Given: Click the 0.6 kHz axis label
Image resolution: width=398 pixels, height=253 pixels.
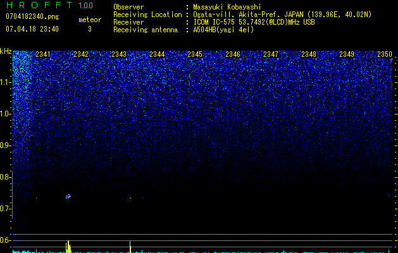Looking at the screenshot, I should pyautogui.click(x=6, y=240).
